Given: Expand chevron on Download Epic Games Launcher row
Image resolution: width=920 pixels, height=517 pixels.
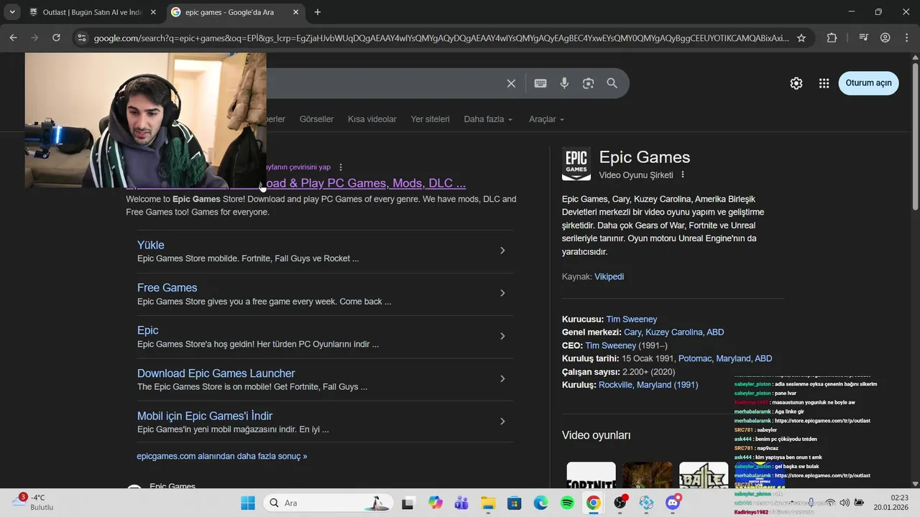Looking at the screenshot, I should [x=502, y=378].
